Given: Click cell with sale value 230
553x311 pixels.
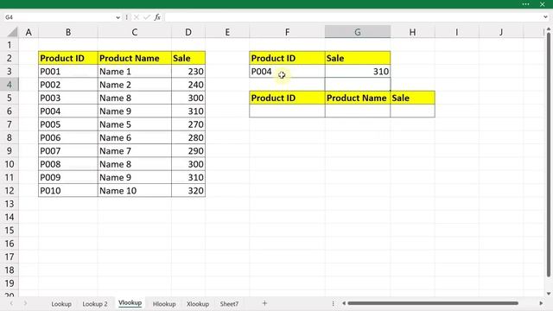Looking at the screenshot, I should pyautogui.click(x=188, y=72).
